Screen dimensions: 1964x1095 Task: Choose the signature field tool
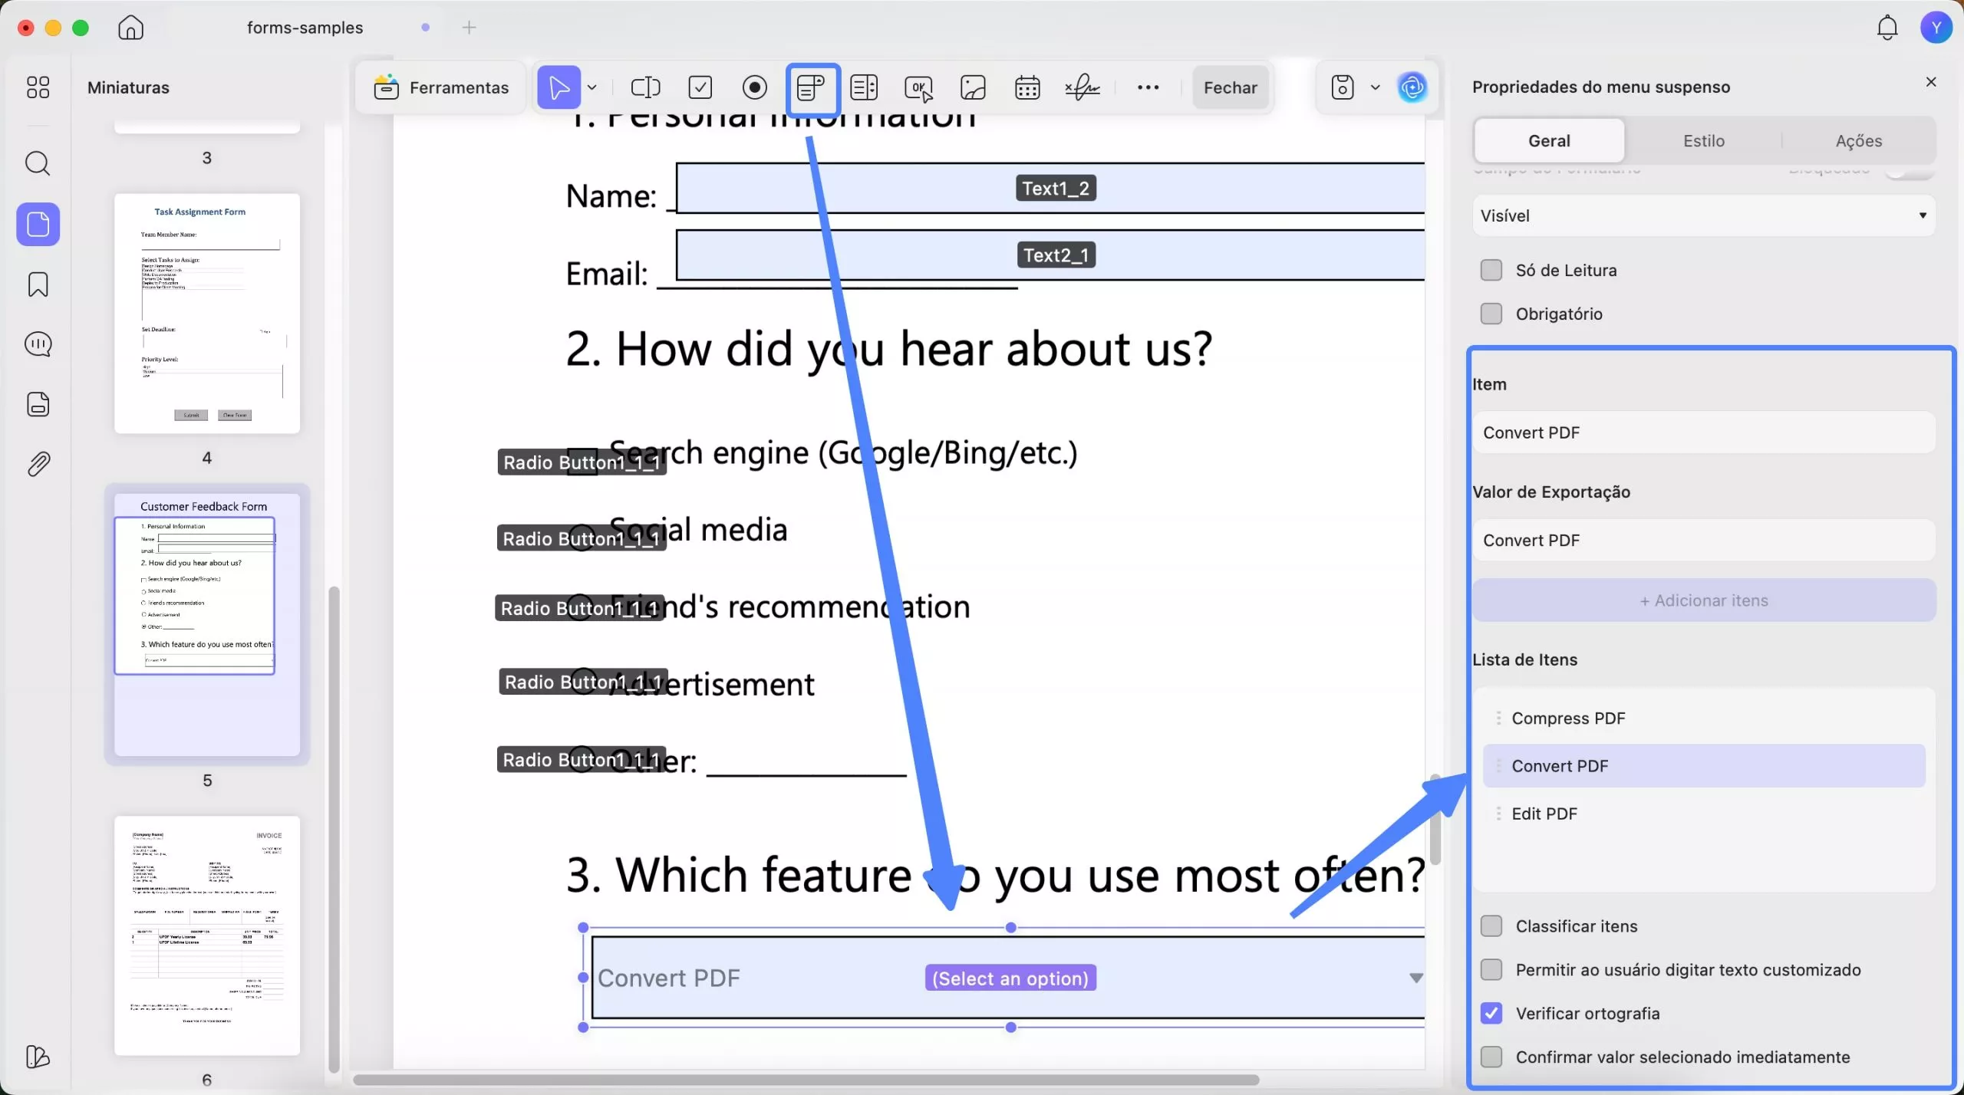pos(1083,87)
